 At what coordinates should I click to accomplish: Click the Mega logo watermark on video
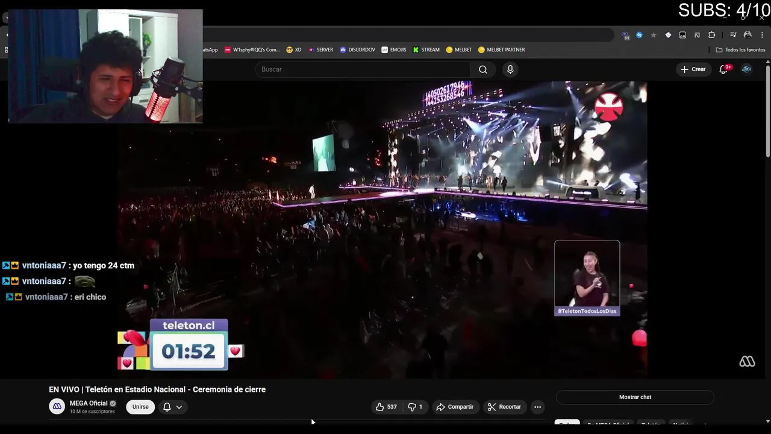click(x=747, y=361)
